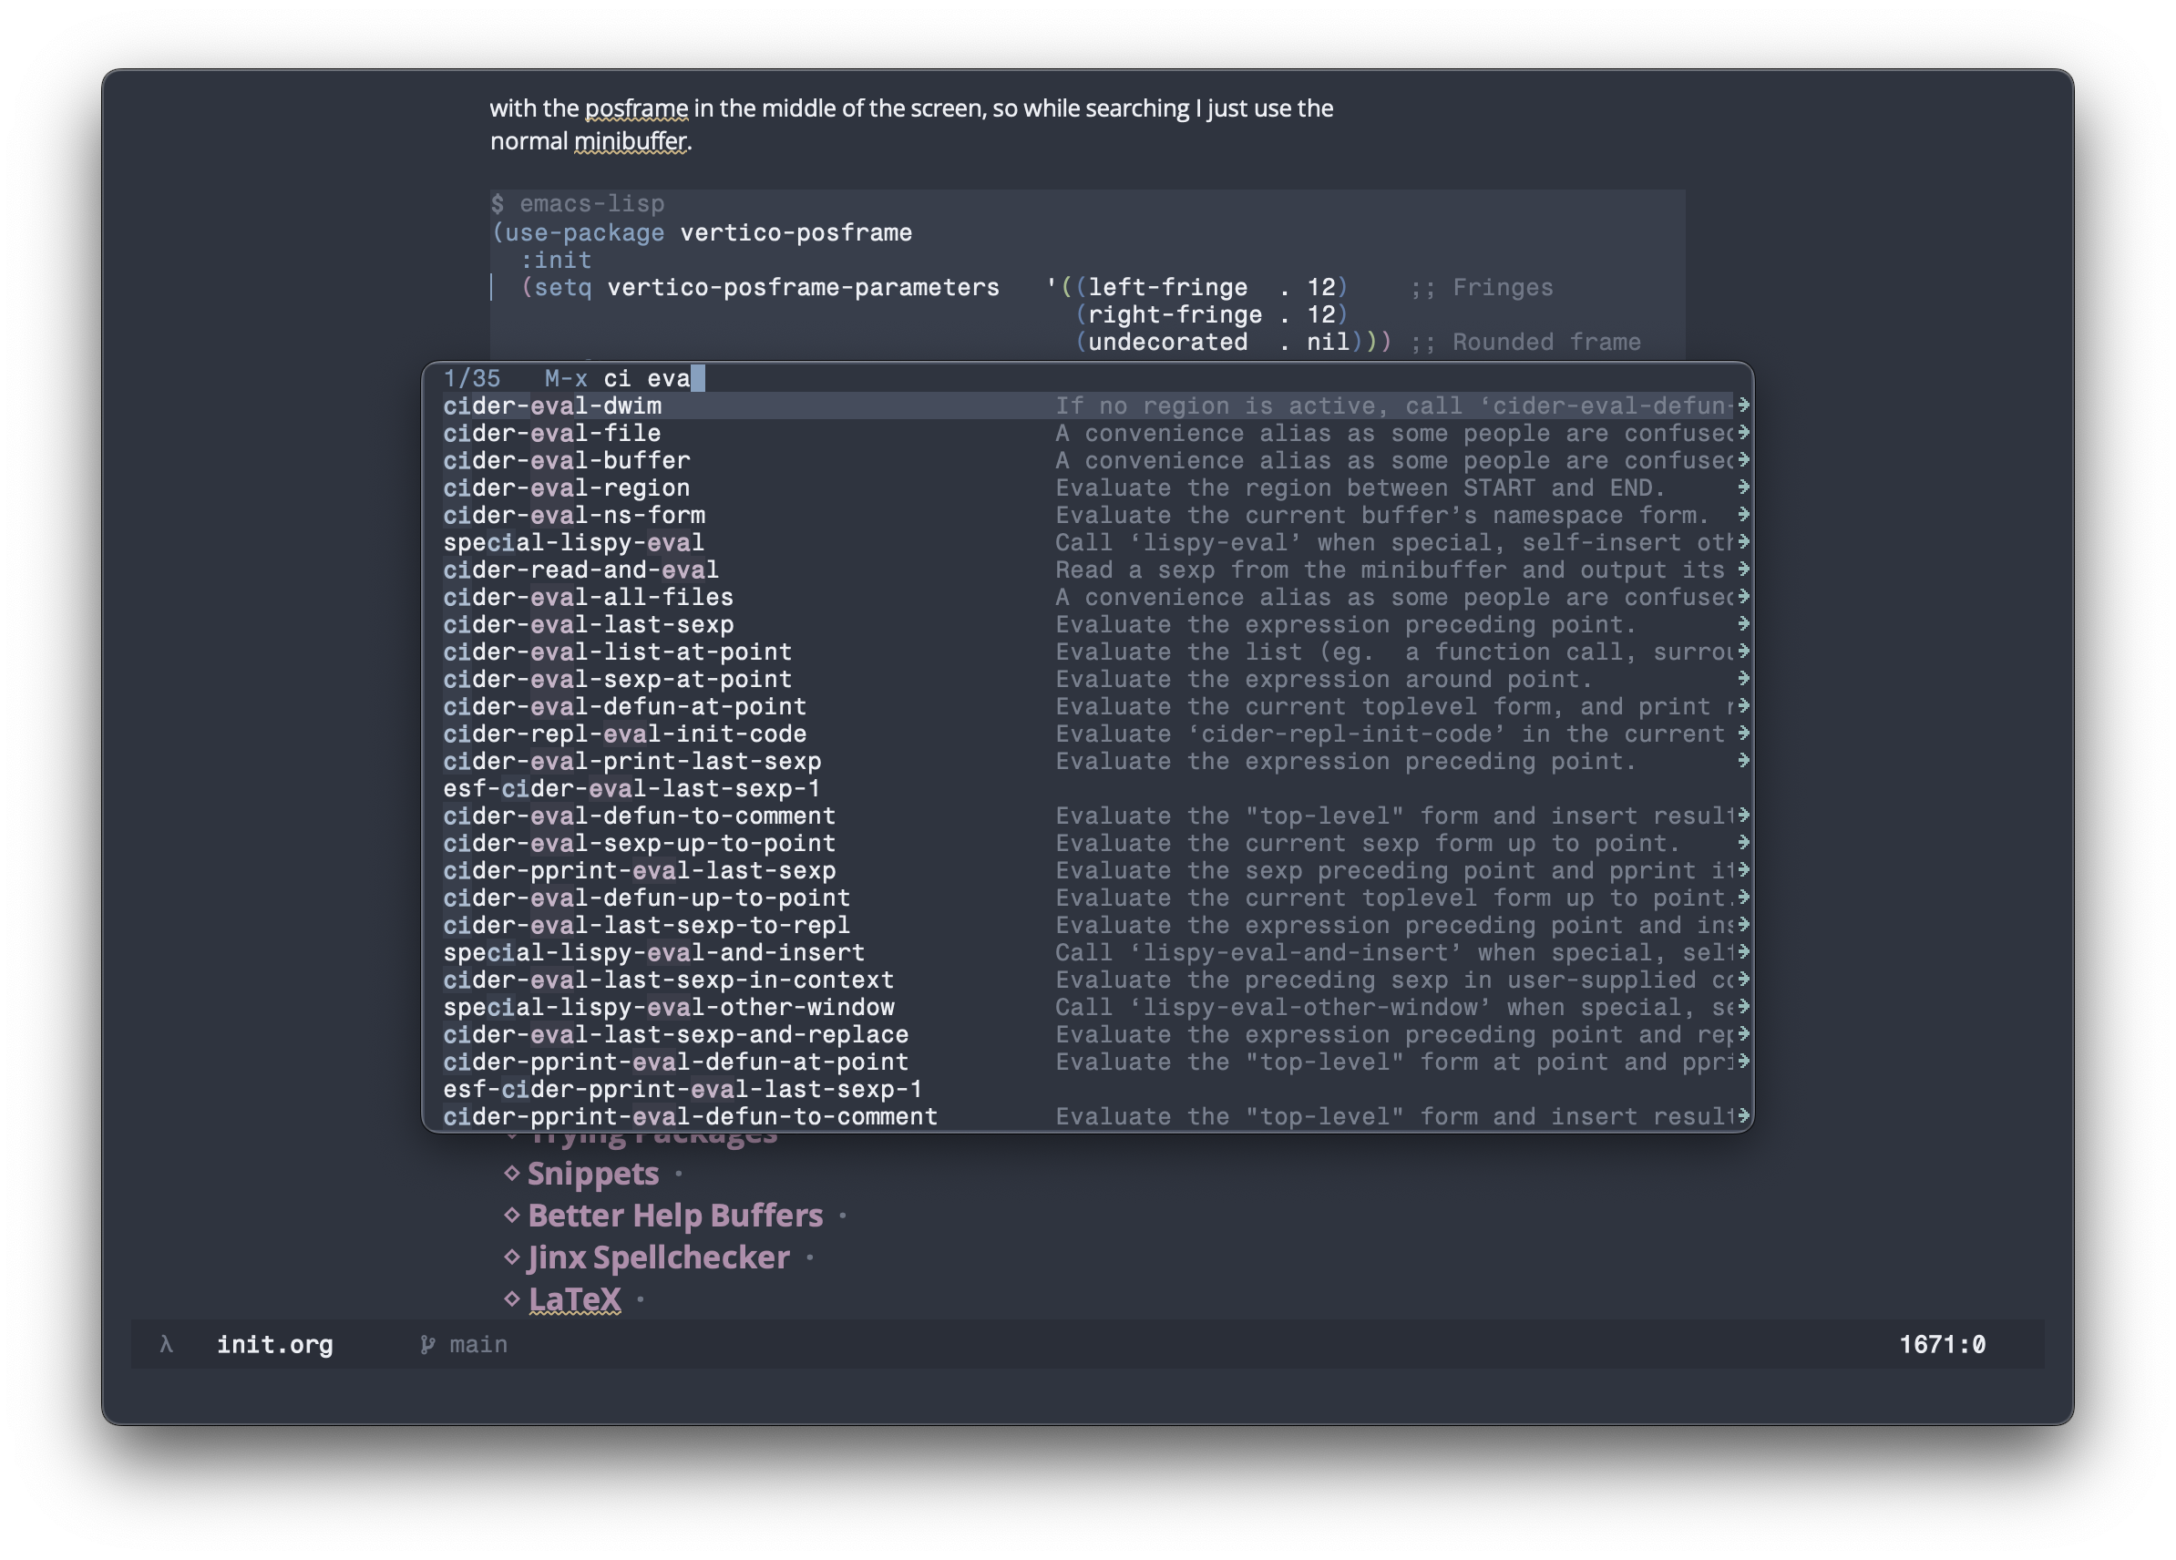Click the lambda icon in the modeline

166,1344
